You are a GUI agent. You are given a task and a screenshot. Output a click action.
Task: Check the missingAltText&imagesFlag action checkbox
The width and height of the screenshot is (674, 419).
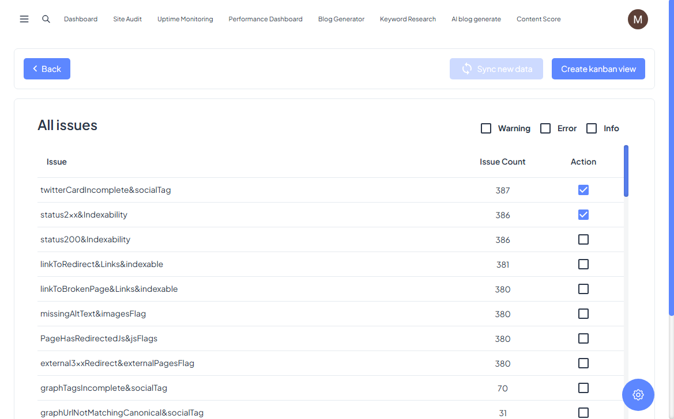[x=583, y=314]
